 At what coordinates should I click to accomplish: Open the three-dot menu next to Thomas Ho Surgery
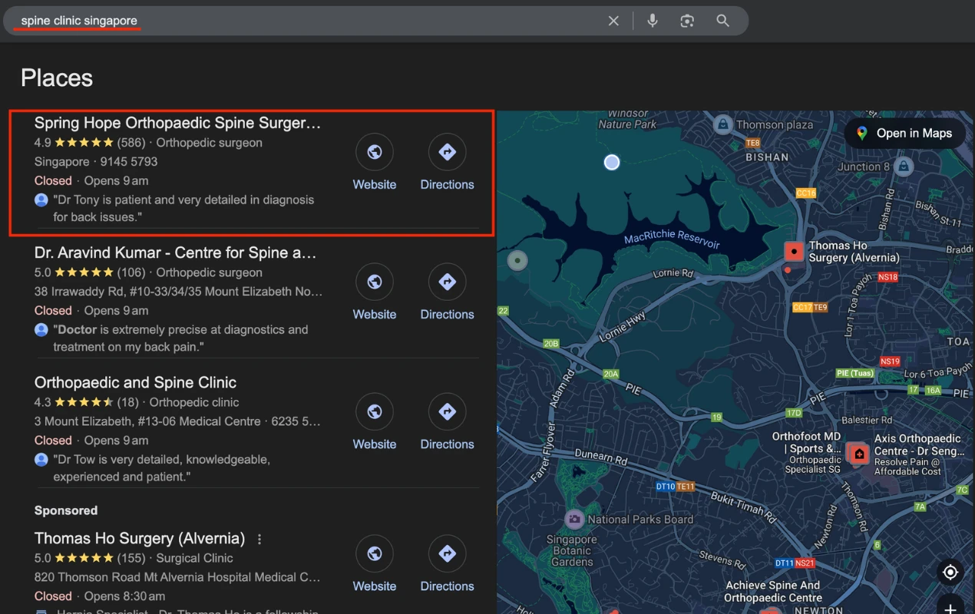[259, 539]
